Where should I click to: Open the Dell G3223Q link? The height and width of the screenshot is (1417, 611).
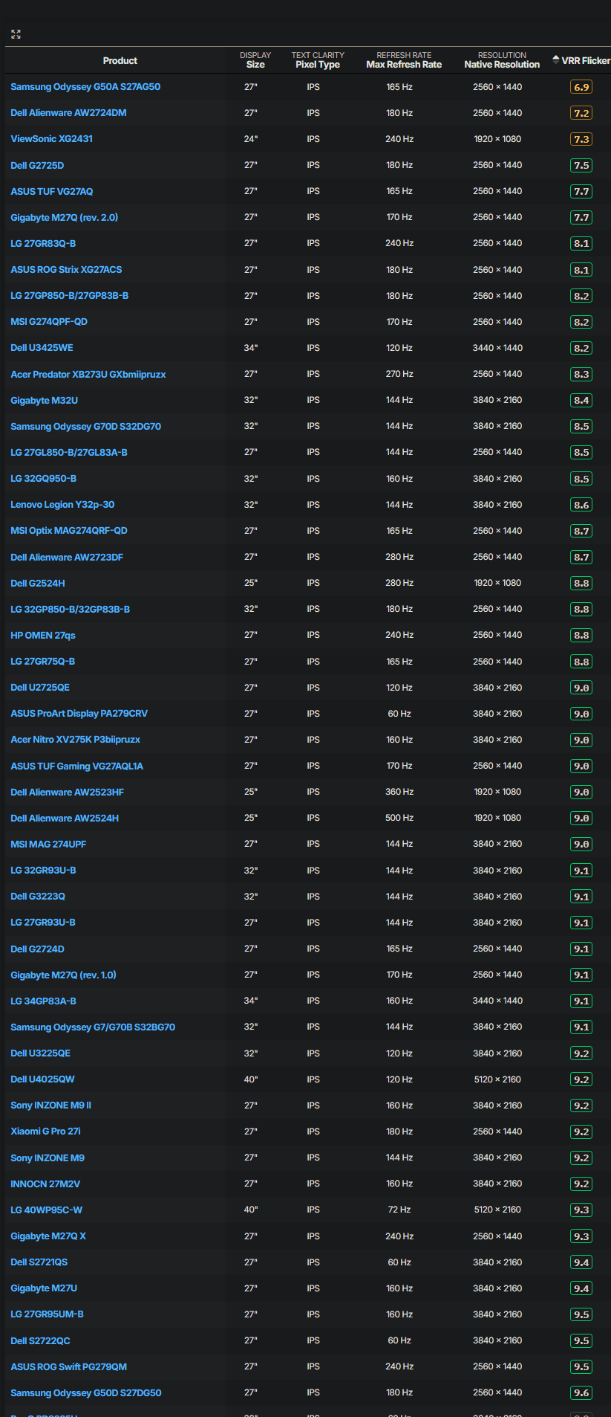pos(38,897)
